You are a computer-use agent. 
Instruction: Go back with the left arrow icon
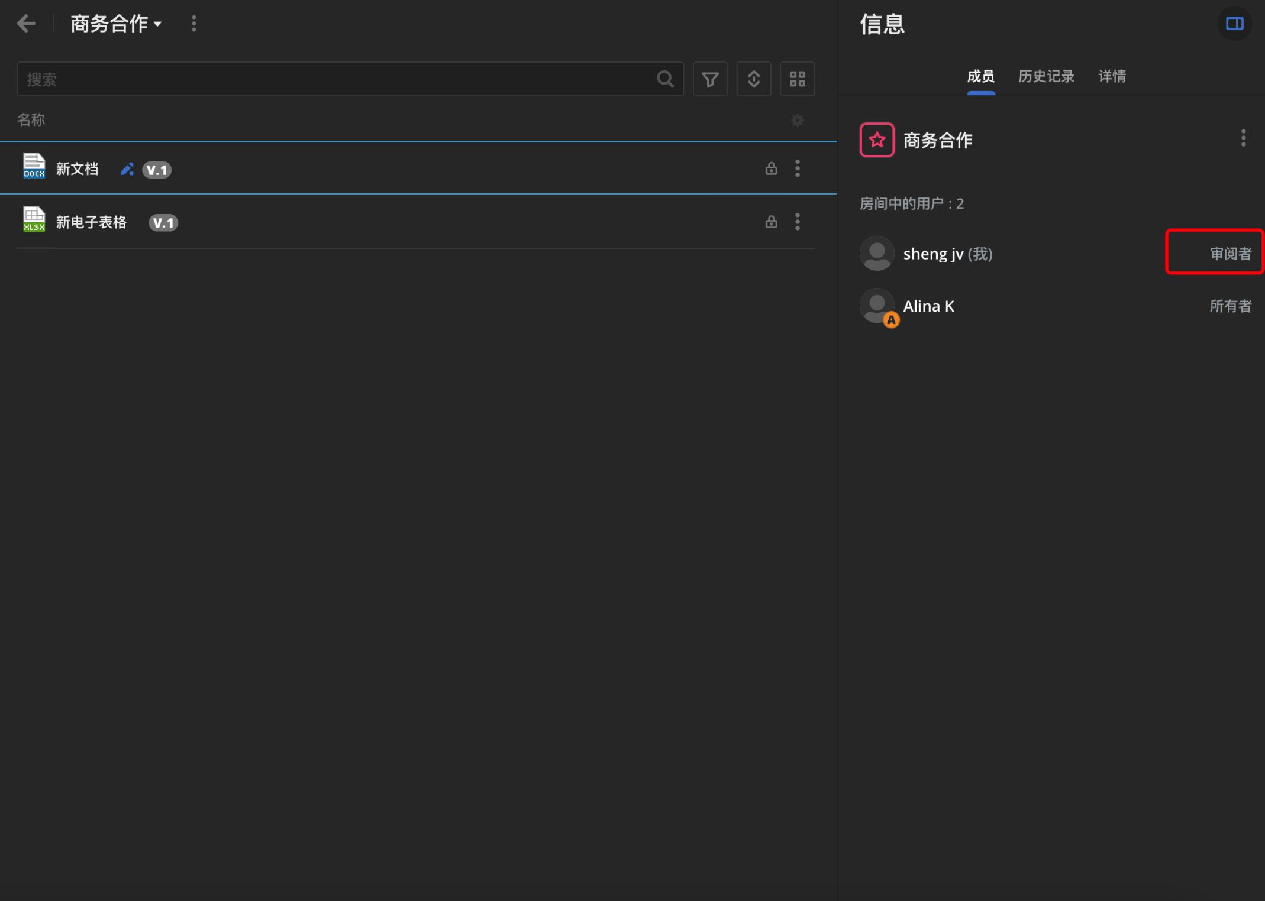26,23
